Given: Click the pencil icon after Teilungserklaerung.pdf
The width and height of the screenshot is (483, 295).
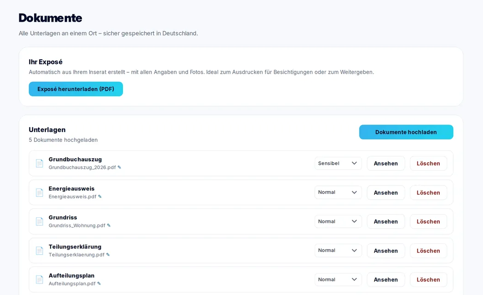Looking at the screenshot, I should [x=108, y=255].
